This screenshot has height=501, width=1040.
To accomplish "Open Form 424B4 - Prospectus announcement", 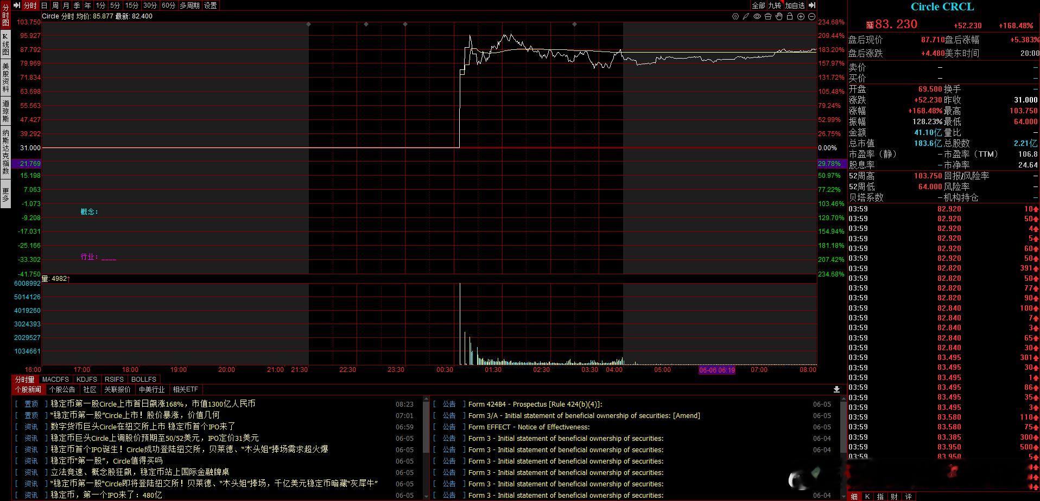I will (535, 404).
